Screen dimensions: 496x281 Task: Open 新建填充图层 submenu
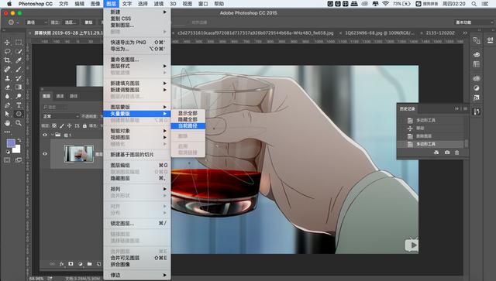(x=137, y=83)
